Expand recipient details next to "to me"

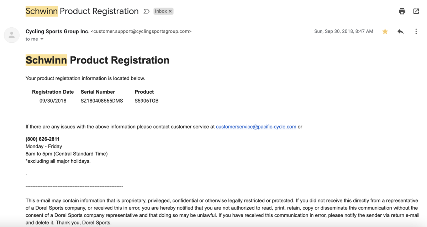[x=42, y=39]
